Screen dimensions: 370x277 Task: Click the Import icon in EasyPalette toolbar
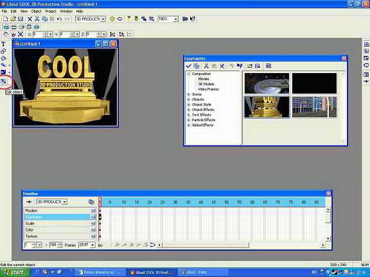pyautogui.click(x=250, y=66)
